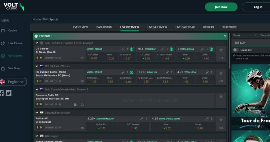
Task: Click the Volt Sports breadcrumb text
Action: (x=51, y=19)
